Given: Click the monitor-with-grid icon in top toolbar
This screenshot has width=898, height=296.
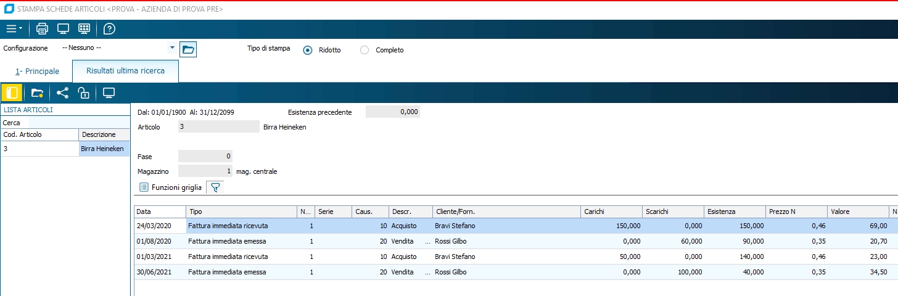Looking at the screenshot, I should (84, 28).
